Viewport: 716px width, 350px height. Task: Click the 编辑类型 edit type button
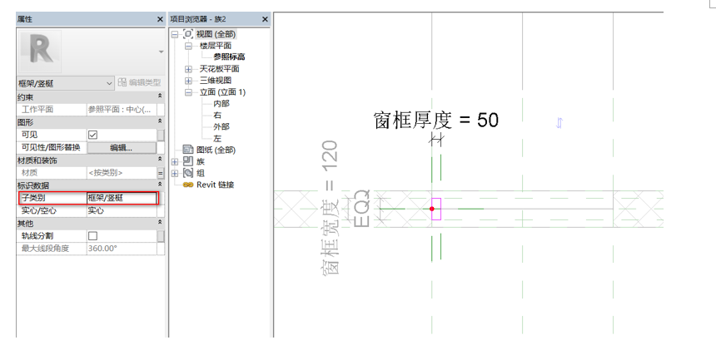(139, 82)
